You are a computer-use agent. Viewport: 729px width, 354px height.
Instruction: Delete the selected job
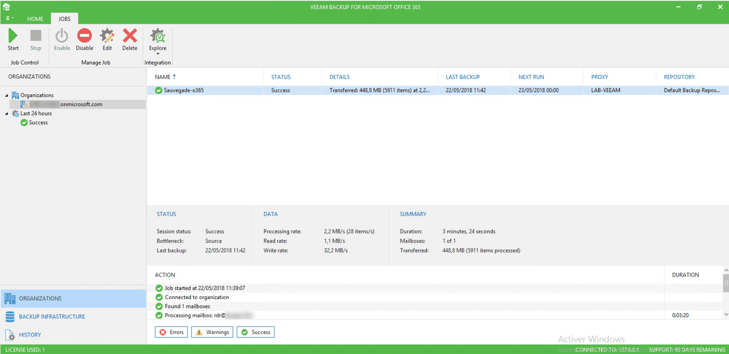(130, 40)
